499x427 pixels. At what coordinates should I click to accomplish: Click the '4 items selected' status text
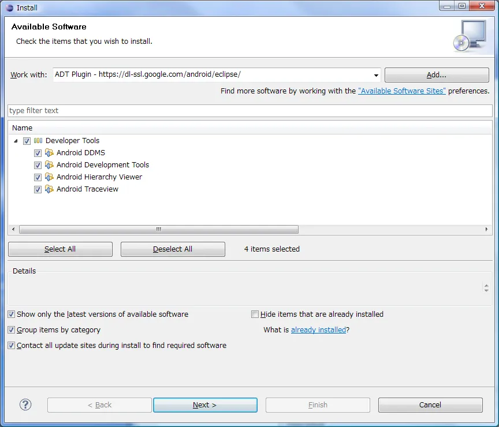pos(272,249)
